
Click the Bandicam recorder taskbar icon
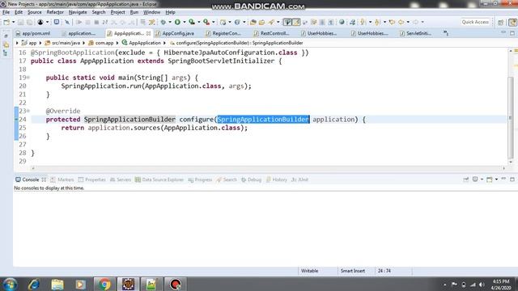[176, 284]
